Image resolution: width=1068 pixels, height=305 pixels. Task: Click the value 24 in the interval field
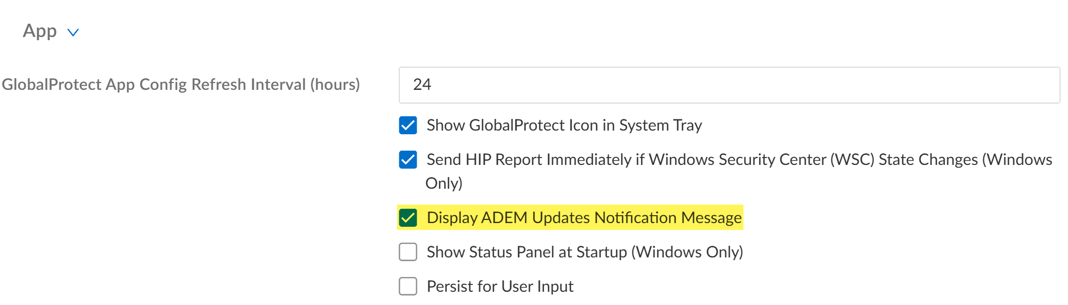422,85
